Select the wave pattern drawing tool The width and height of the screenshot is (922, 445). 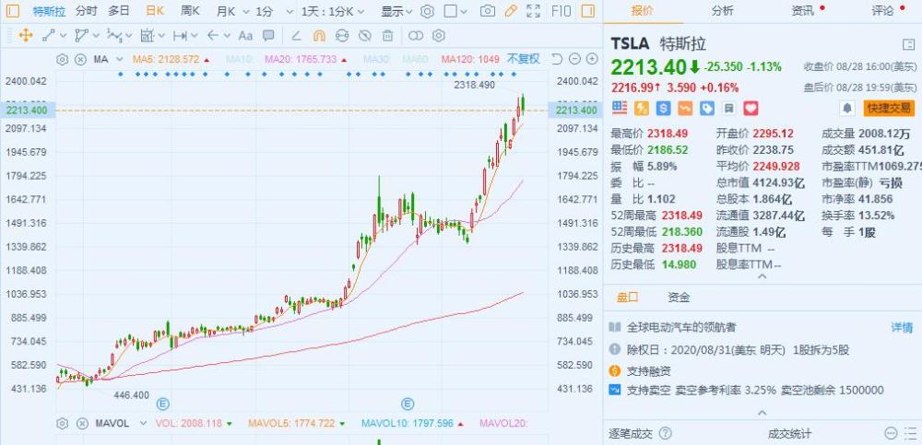(113, 36)
